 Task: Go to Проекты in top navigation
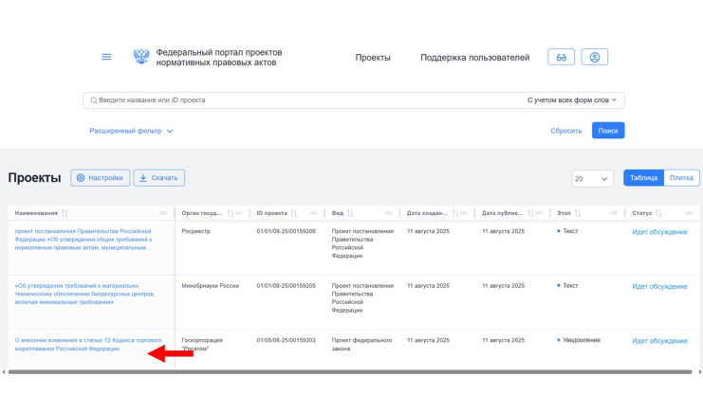click(x=373, y=58)
